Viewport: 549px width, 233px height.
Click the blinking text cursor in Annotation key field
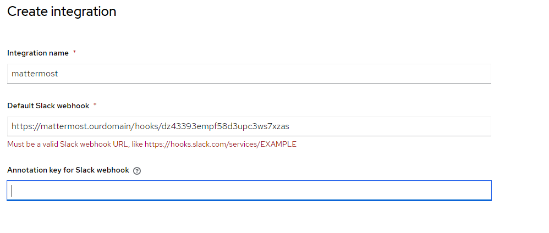pos(12,190)
